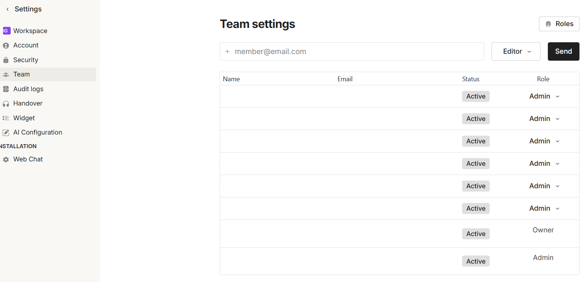Image resolution: width=585 pixels, height=282 pixels.
Task: Click the purple Workspace icon
Action: 6,31
